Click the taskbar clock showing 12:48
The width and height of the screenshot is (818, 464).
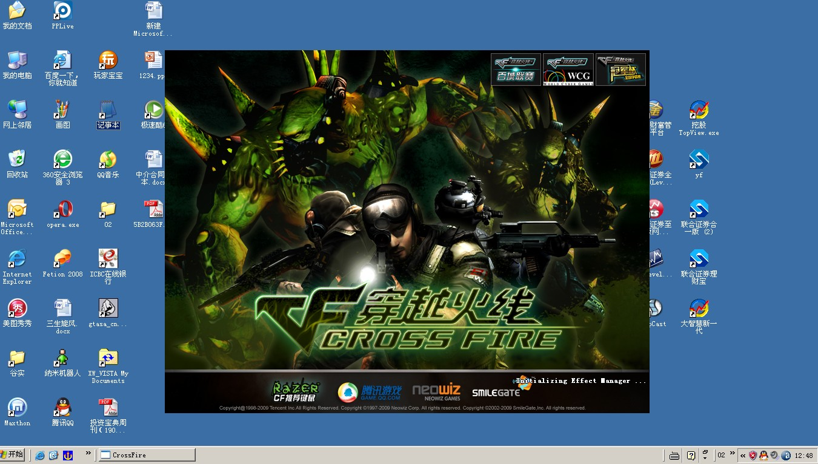click(803, 455)
